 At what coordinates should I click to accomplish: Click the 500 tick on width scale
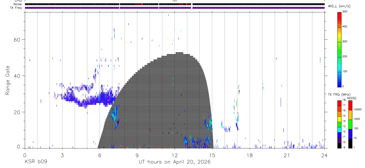pyautogui.click(x=345, y=12)
